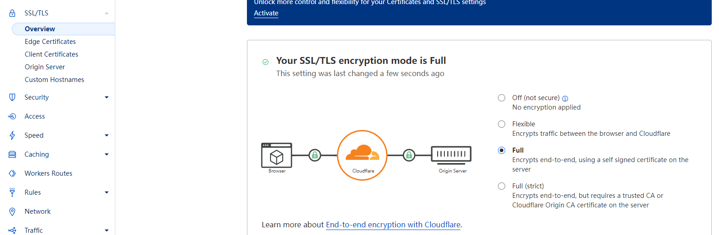Choose the Full (strict) radio option

[502, 186]
